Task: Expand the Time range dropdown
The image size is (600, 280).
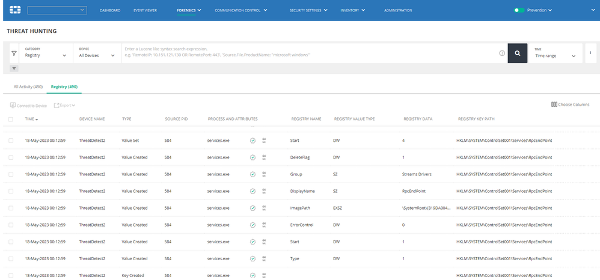Action: (x=556, y=55)
